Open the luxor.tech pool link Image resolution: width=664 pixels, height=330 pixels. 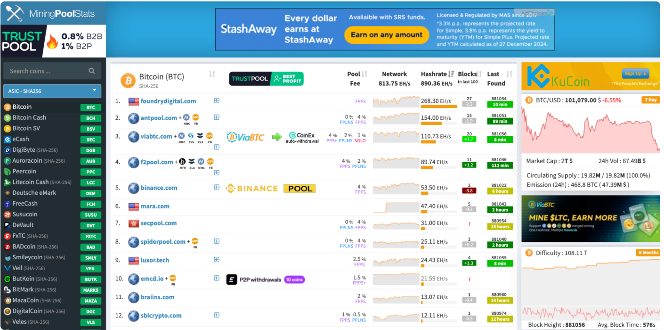(x=154, y=260)
